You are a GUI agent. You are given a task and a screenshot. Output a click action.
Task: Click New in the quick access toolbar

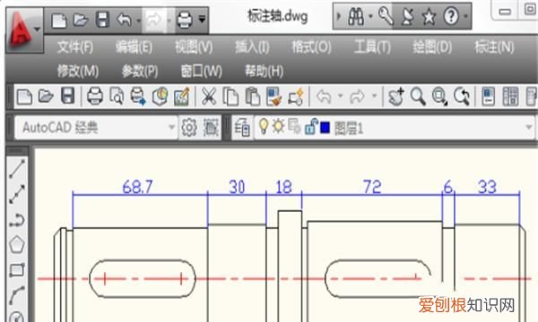pos(59,21)
